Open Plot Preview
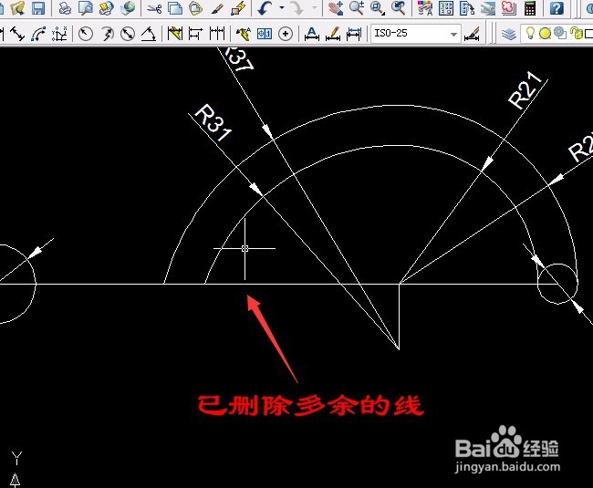593x488 pixels. pyautogui.click(x=86, y=7)
